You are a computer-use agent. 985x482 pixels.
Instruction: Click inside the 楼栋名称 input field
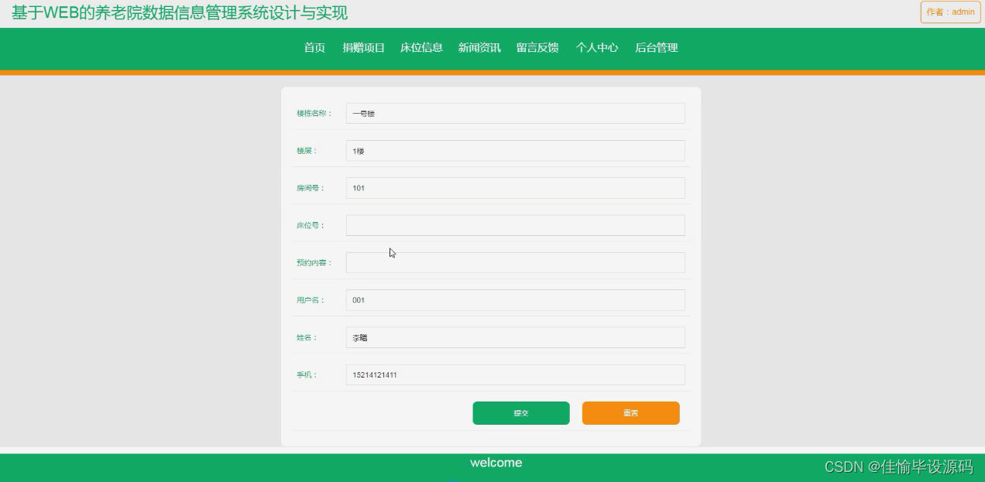(x=515, y=113)
